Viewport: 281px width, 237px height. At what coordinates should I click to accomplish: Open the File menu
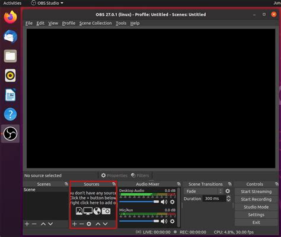coord(29,23)
